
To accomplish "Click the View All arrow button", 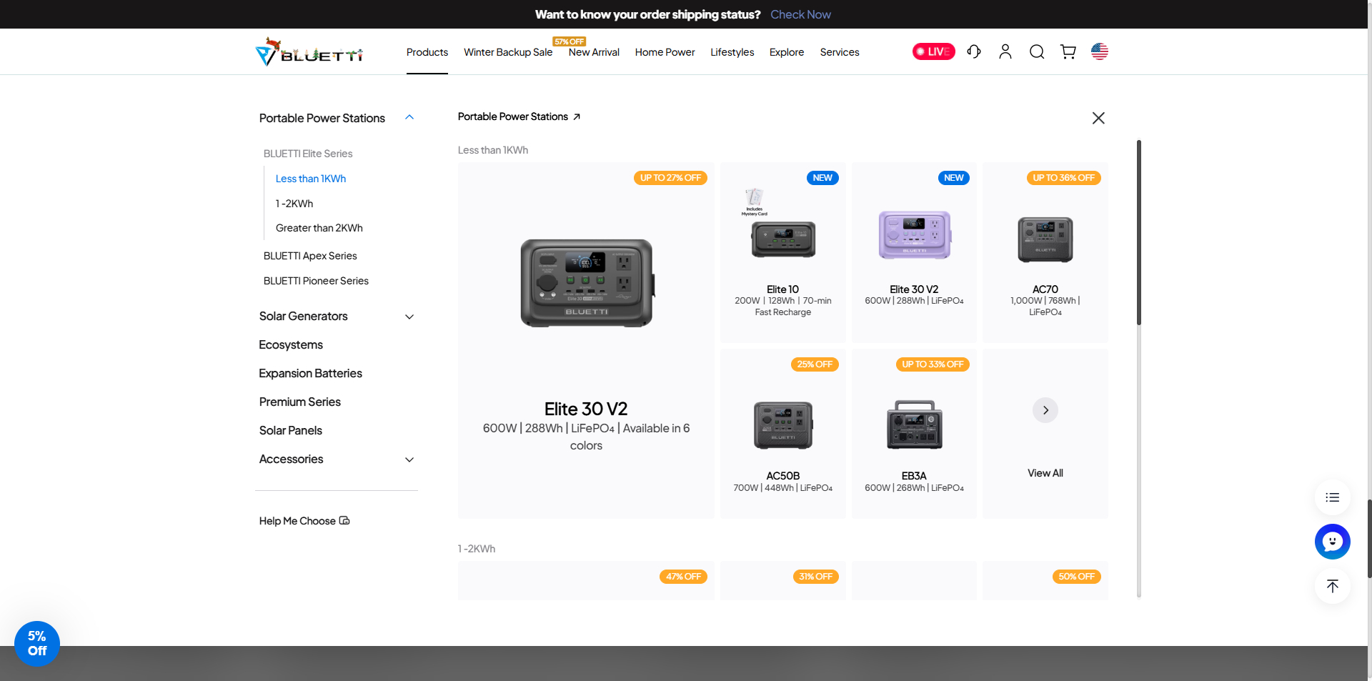I will [x=1045, y=410].
